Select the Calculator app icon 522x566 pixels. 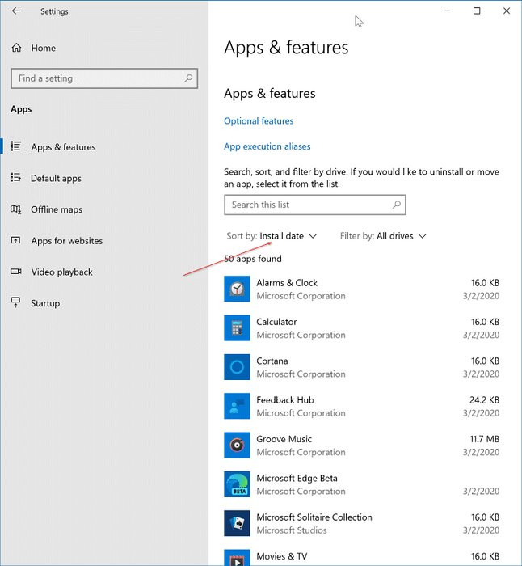tap(237, 328)
